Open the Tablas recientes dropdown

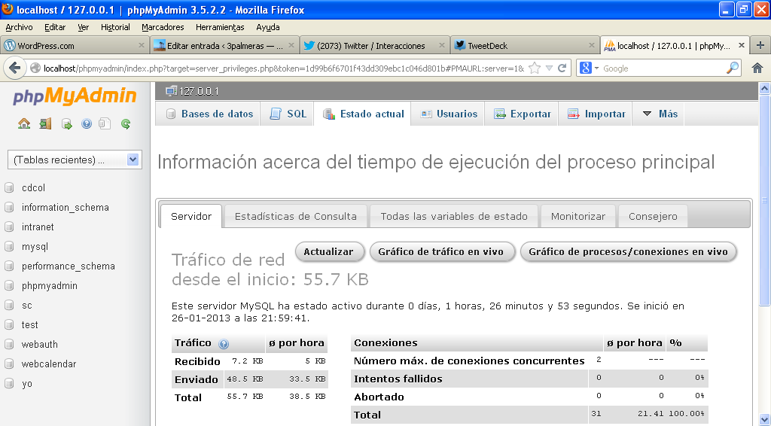pyautogui.click(x=74, y=160)
